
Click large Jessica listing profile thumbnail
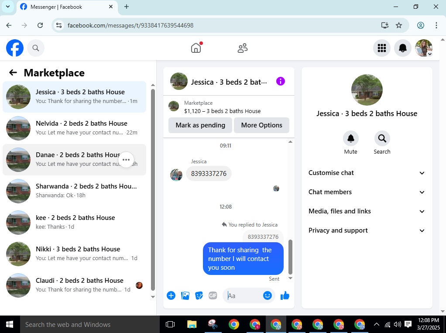367,90
